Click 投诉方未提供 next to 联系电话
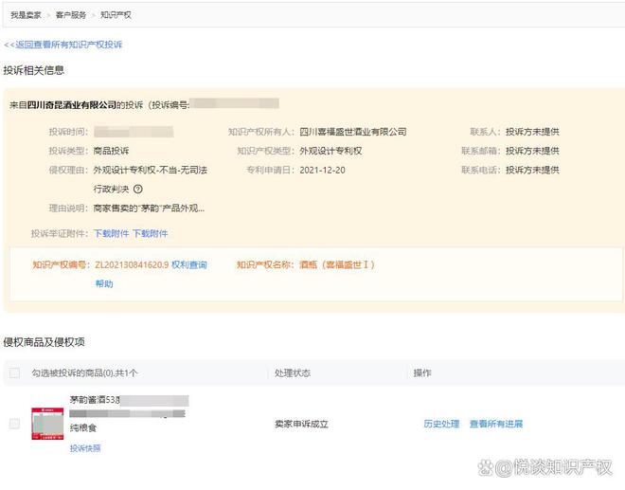This screenshot has width=625, height=490. click(x=532, y=170)
